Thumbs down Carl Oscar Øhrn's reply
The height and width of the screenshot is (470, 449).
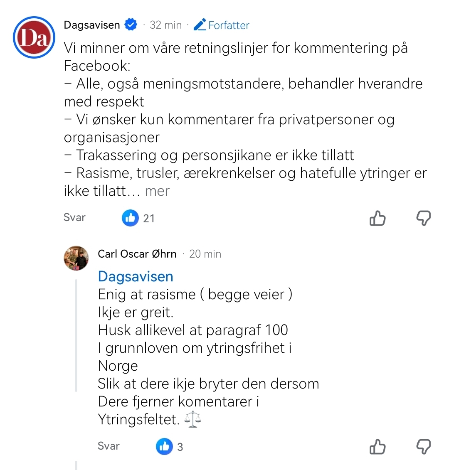424,447
